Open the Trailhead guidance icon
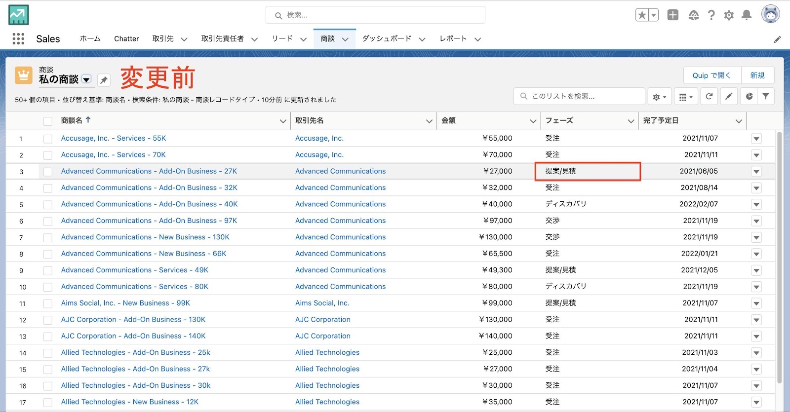Viewport: 790px width, 412px height. [694, 15]
